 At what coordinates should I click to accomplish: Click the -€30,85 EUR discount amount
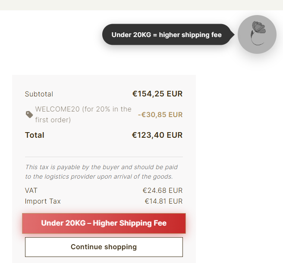point(160,114)
